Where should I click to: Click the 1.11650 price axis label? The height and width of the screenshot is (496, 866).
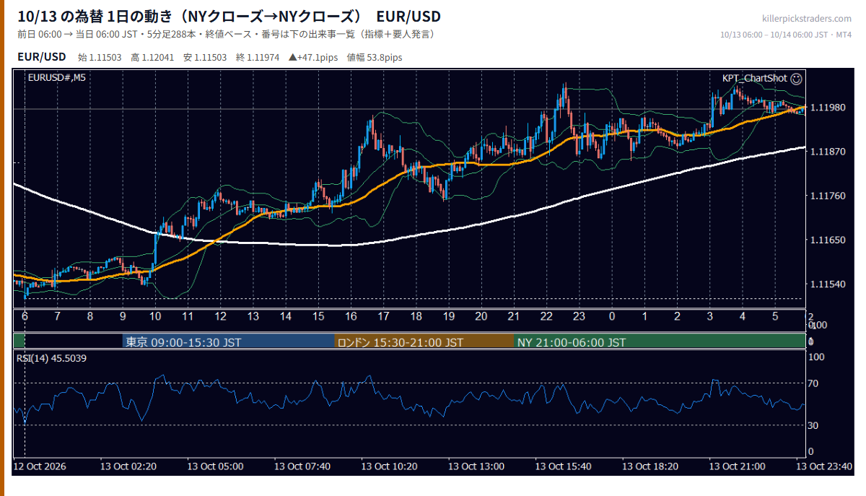coord(828,240)
